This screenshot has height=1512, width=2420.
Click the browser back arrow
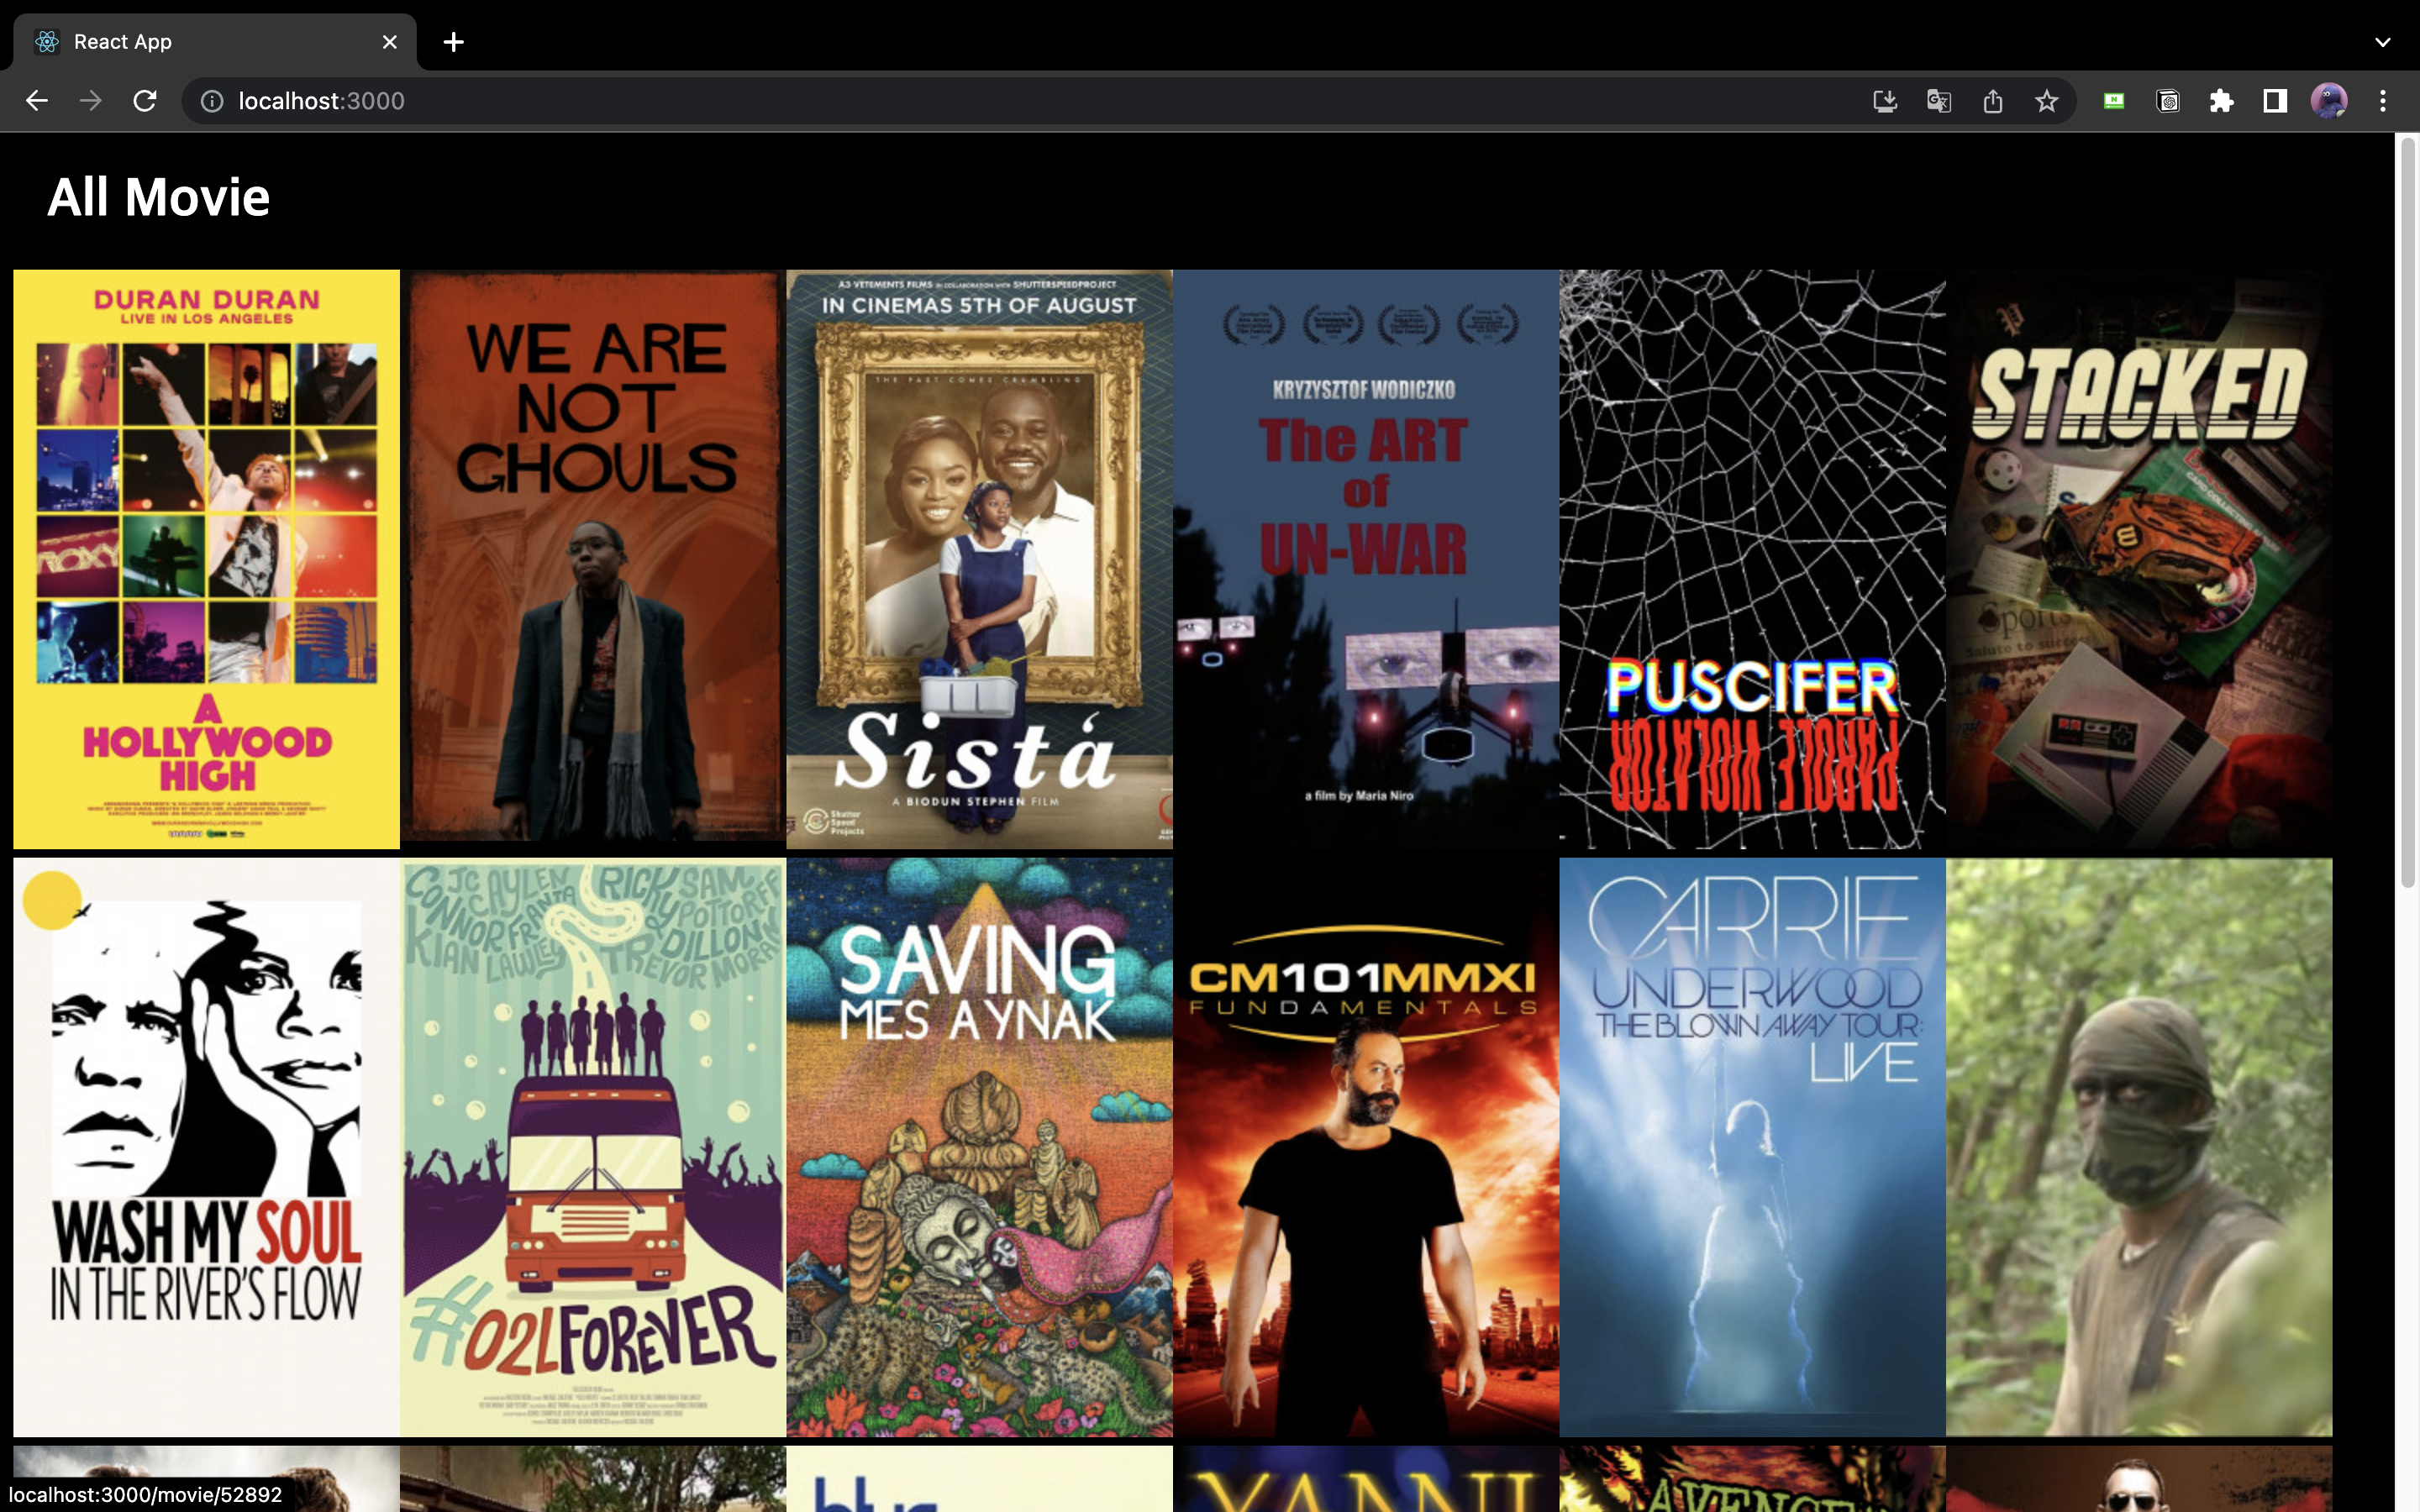(37, 101)
